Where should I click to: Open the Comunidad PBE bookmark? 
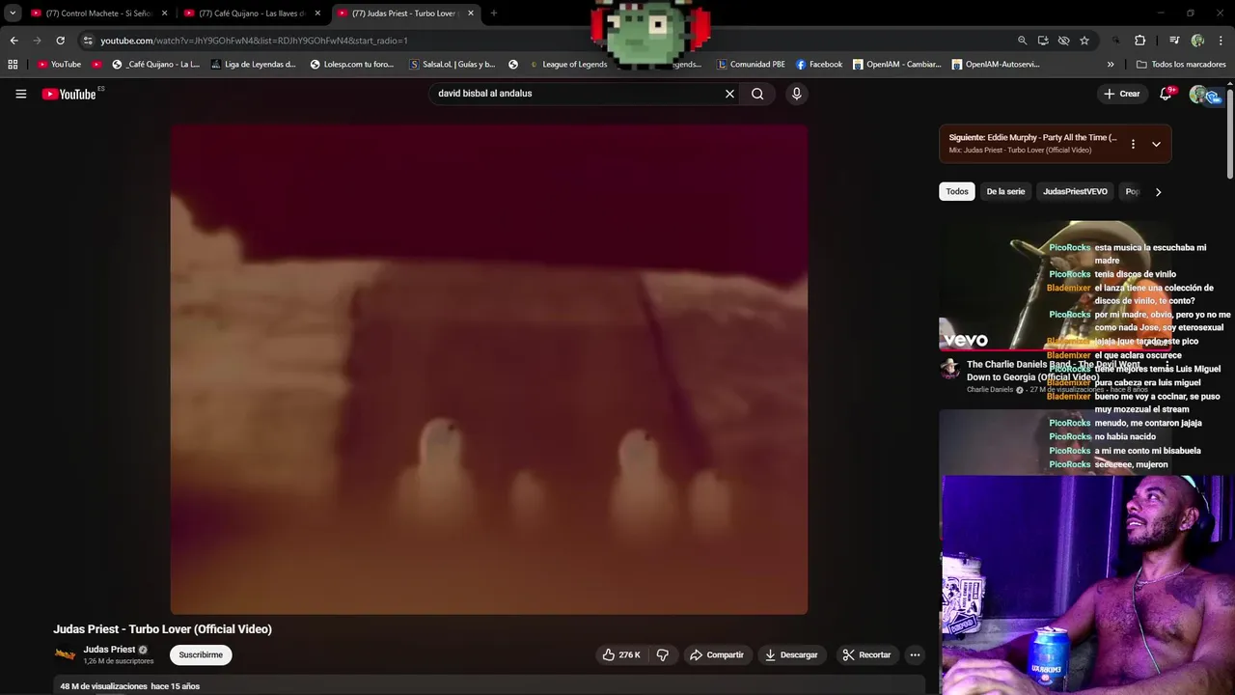click(x=751, y=65)
